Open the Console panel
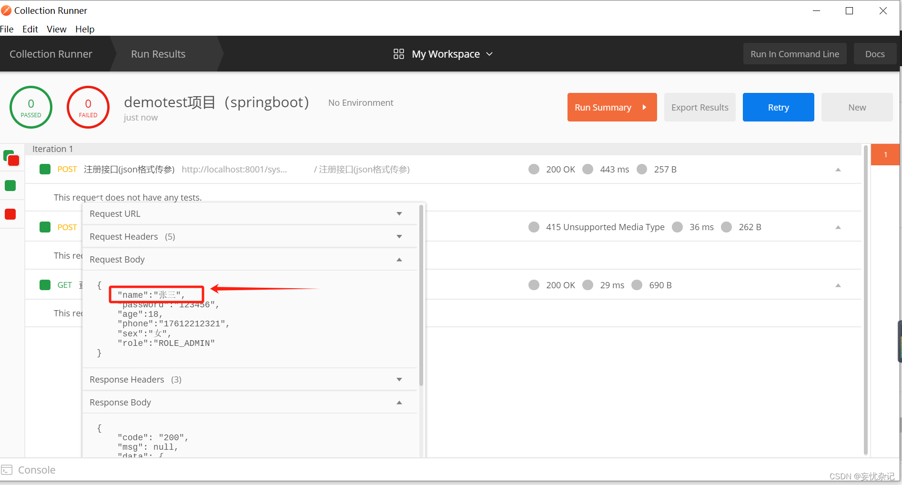902x485 pixels. coord(37,470)
